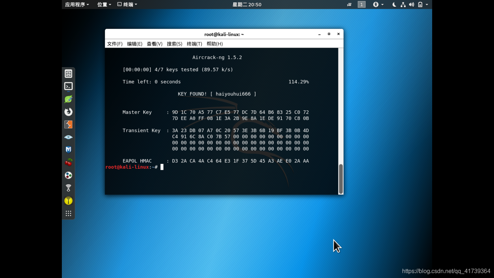Click the volume speaker icon
The height and width of the screenshot is (278, 494).
coord(412,4)
